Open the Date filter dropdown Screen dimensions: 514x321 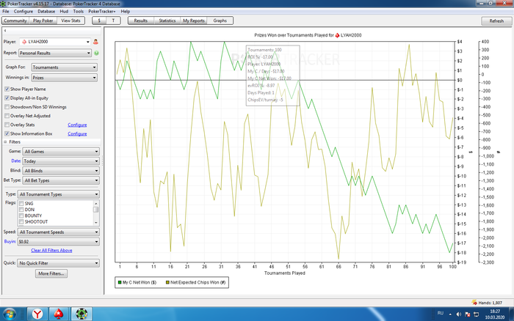[x=61, y=161]
